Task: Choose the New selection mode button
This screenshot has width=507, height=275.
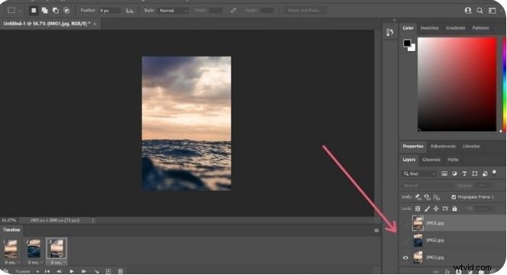Action: click(x=34, y=11)
